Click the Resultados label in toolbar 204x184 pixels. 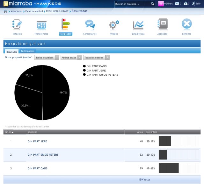pos(66,34)
